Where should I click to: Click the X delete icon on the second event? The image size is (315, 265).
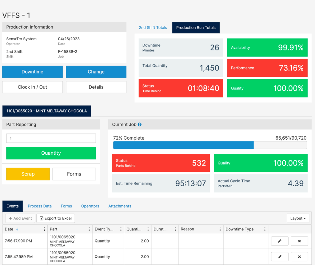[x=299, y=256]
